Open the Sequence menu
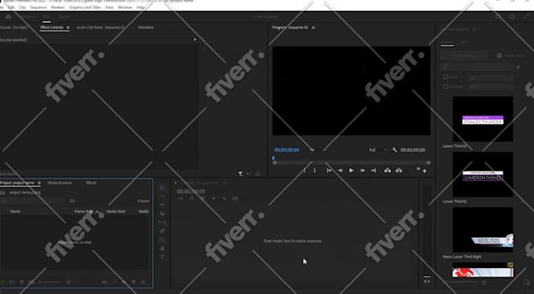Viewport: 534px width, 294px height. coord(38,7)
